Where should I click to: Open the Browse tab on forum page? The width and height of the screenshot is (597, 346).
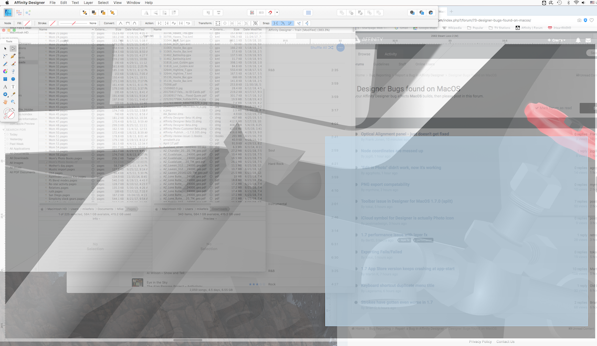[x=363, y=54]
